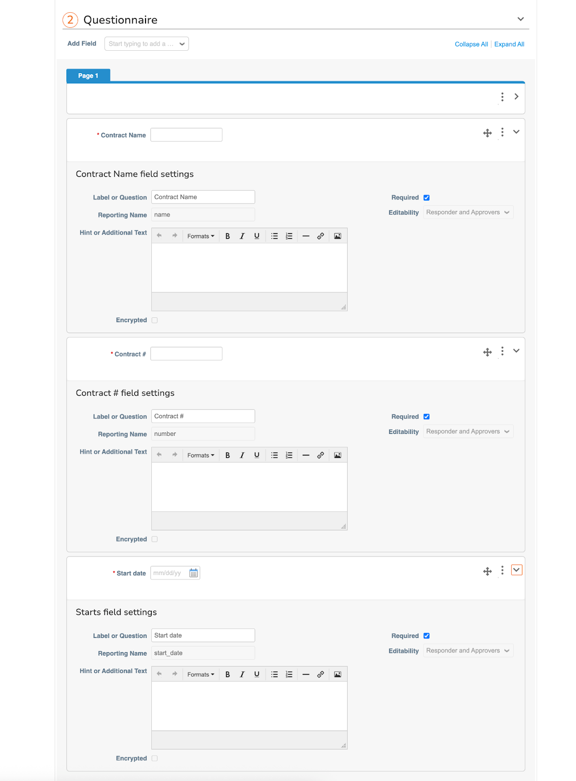Open Editability dropdown for Contract Name
This screenshot has height=781, width=576.
(x=468, y=213)
